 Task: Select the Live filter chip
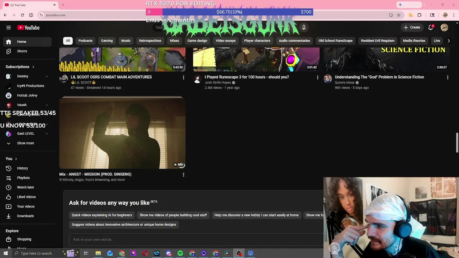pos(437,41)
